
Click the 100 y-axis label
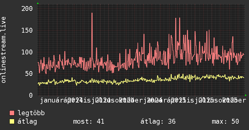(x=27, y=52)
